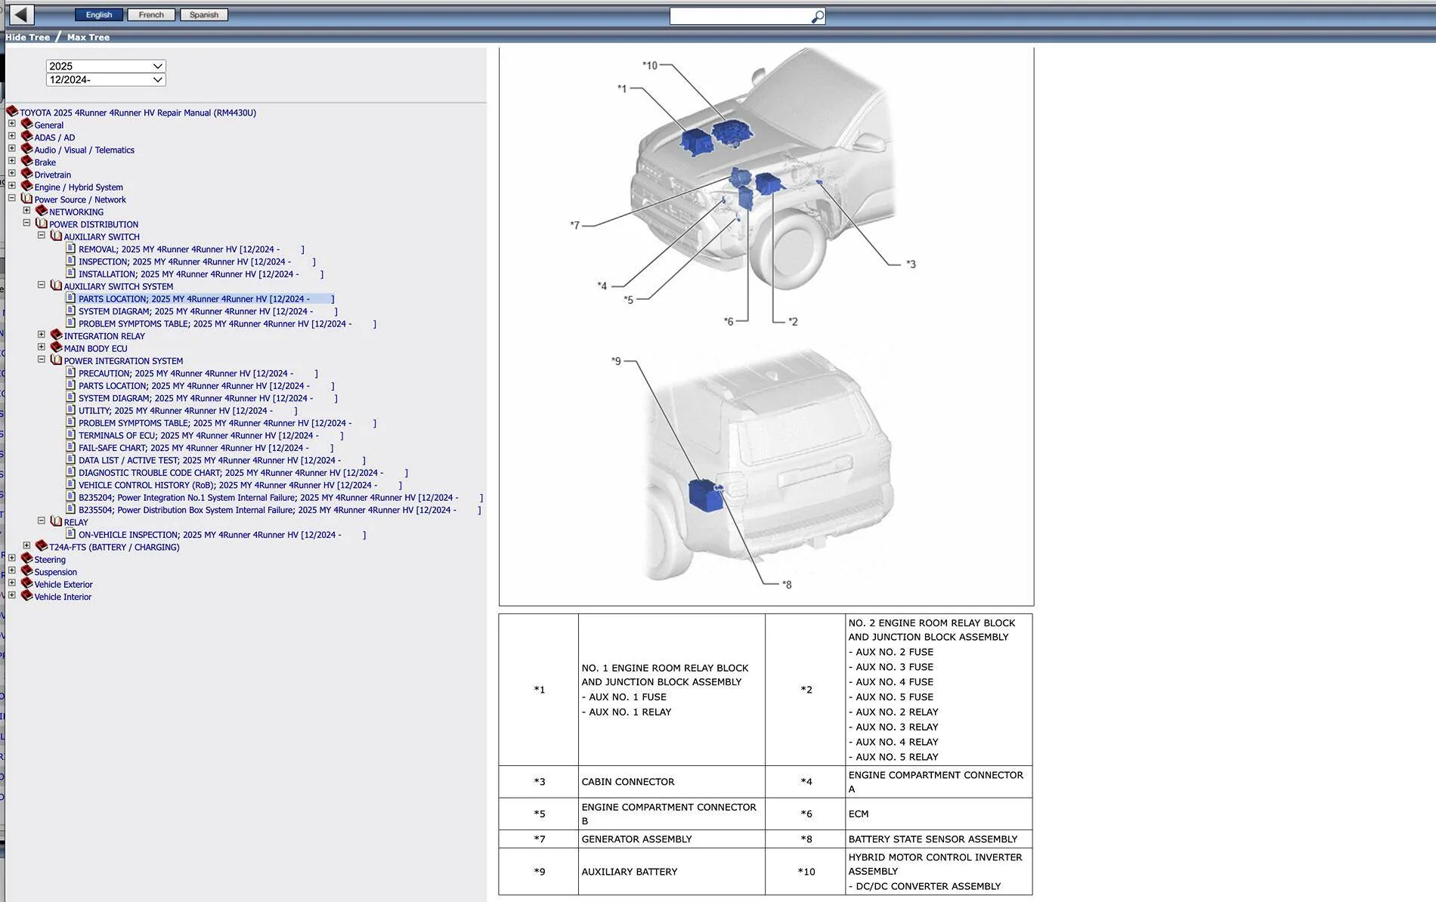The width and height of the screenshot is (1436, 902).
Task: Click the RELAY open book icon
Action: (56, 521)
